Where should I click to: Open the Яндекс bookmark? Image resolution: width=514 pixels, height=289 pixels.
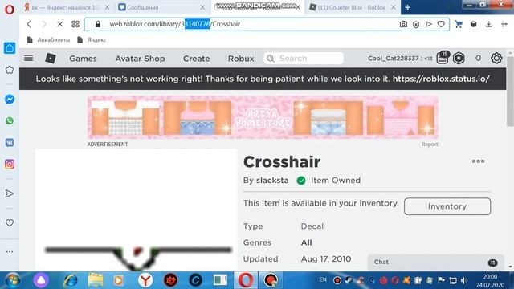[92, 39]
